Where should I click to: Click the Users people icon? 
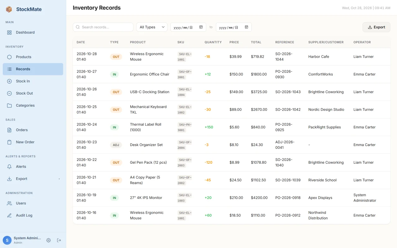9,203
